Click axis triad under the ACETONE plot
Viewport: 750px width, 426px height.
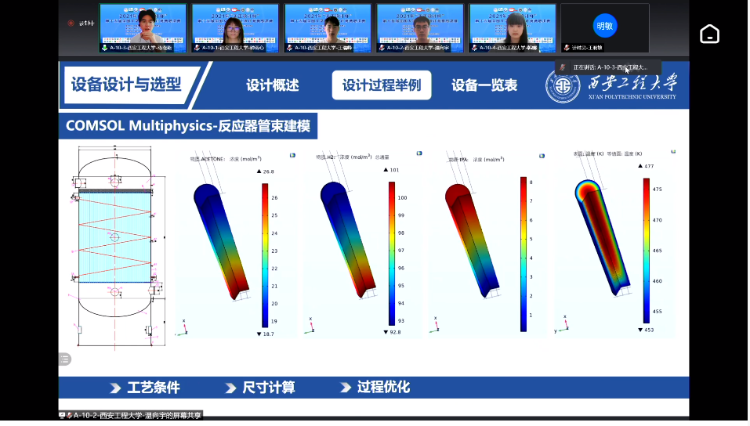[x=183, y=328]
